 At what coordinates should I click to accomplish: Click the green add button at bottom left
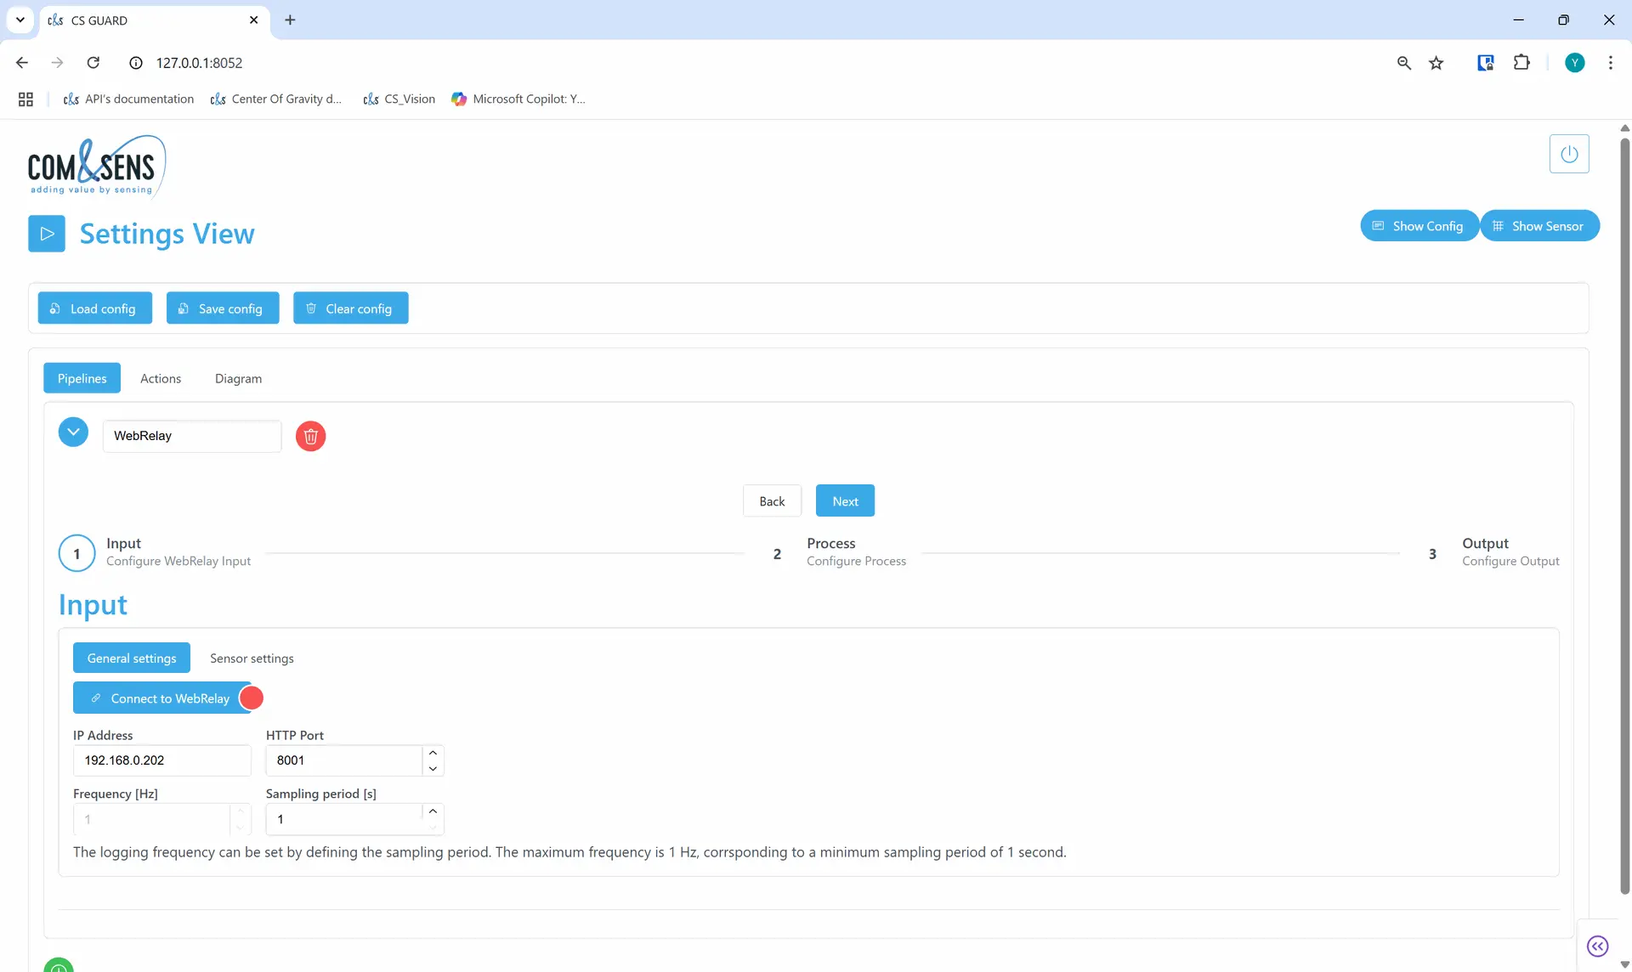click(59, 967)
